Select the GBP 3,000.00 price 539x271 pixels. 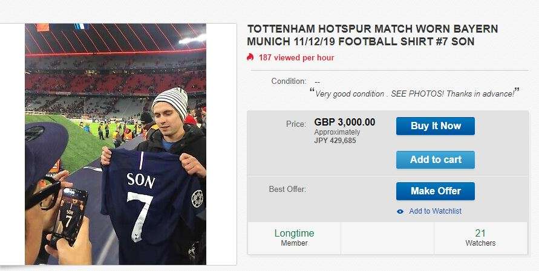point(344,122)
